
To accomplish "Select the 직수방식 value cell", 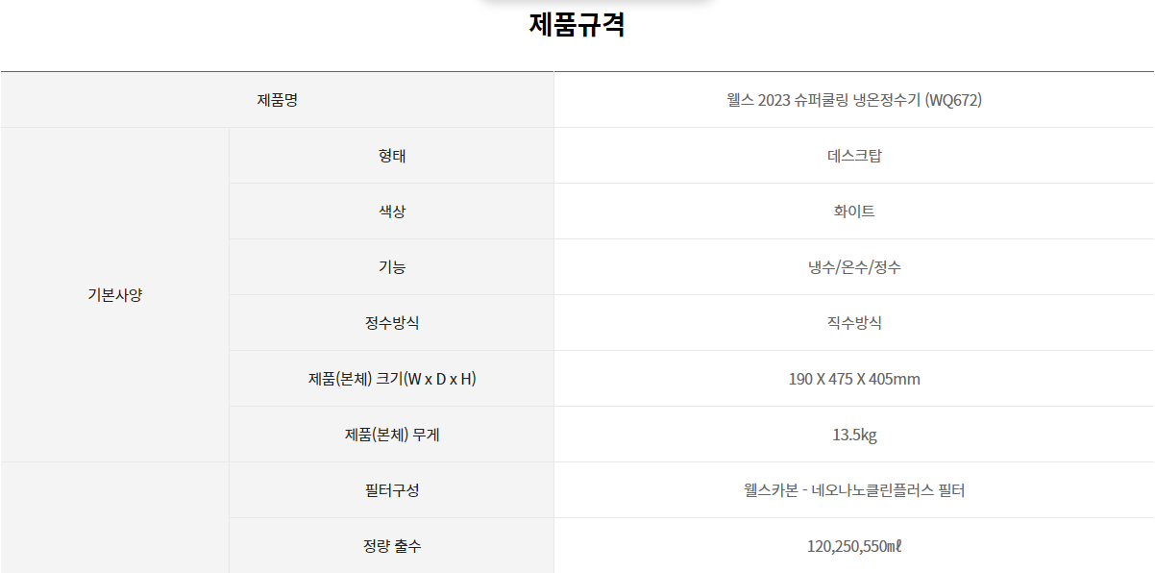I will click(854, 323).
